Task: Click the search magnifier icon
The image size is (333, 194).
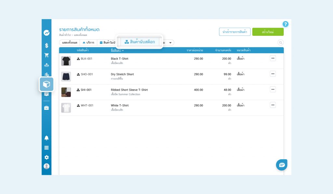Action: click(x=280, y=43)
